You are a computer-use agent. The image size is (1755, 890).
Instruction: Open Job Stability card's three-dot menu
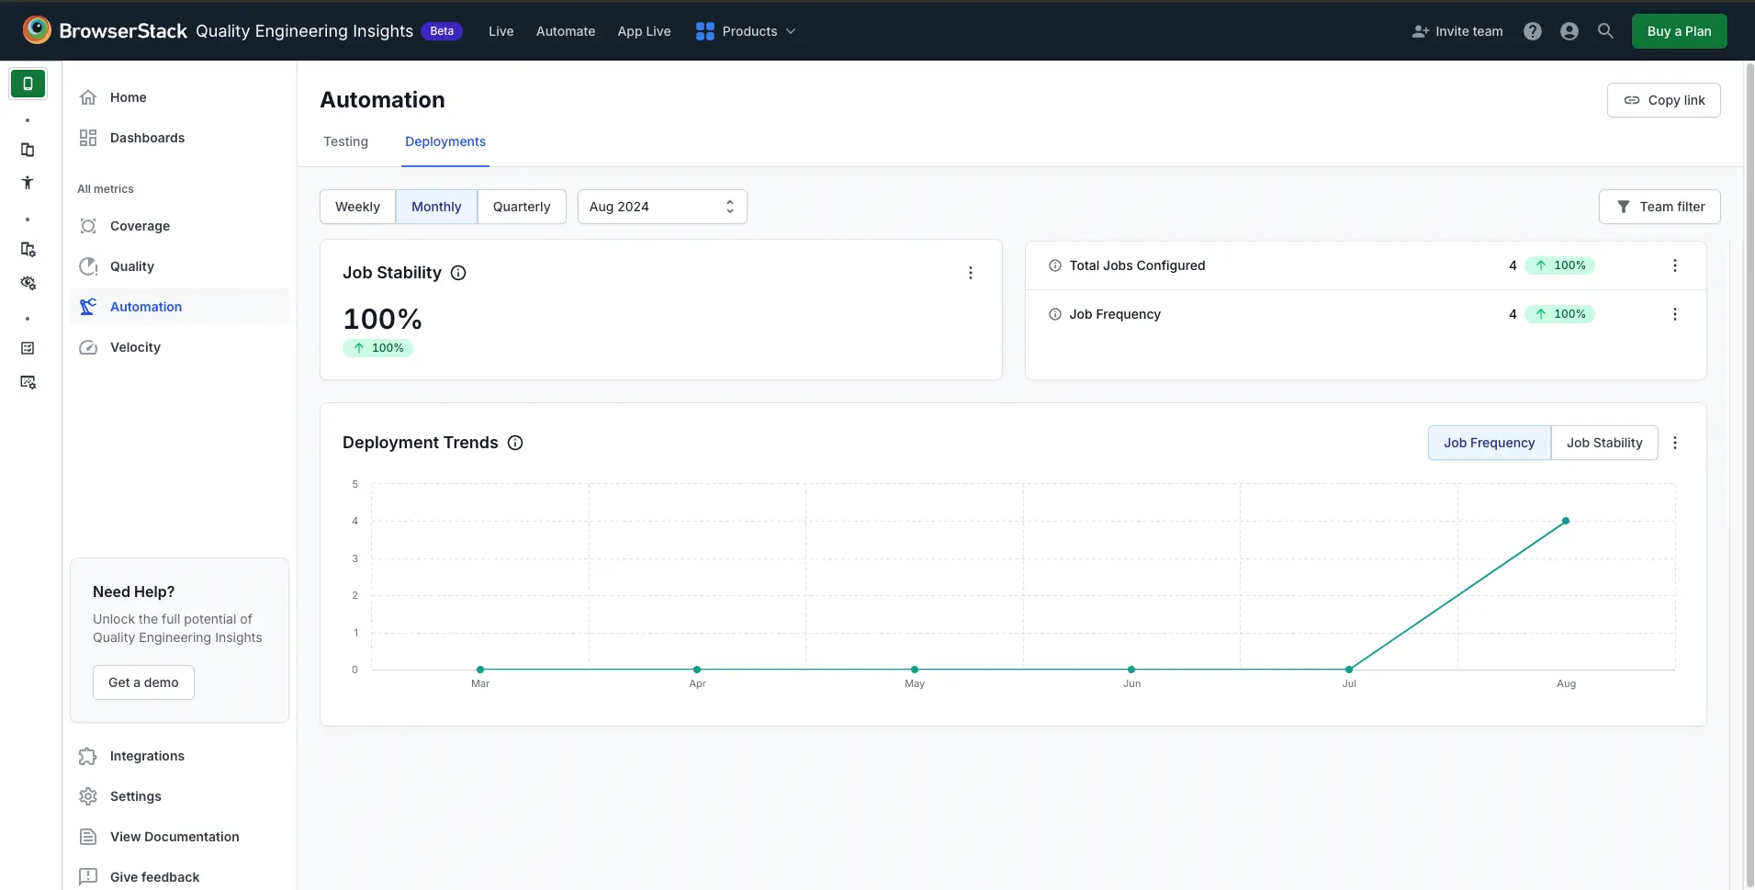[970, 272]
